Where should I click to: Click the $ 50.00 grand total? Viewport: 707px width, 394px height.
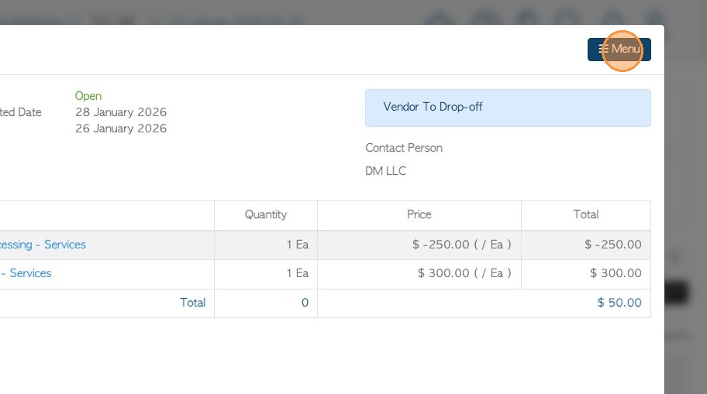[619, 303]
